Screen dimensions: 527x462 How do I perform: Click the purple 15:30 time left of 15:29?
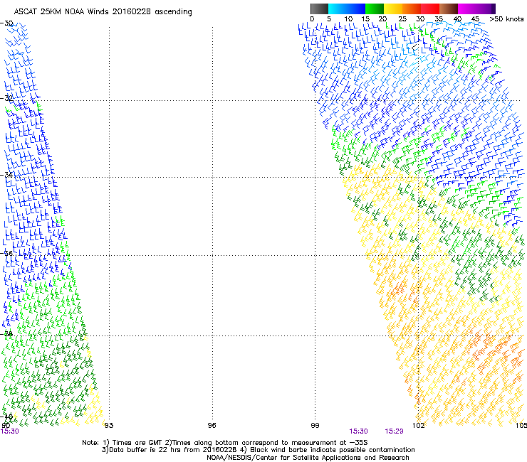[358, 431]
